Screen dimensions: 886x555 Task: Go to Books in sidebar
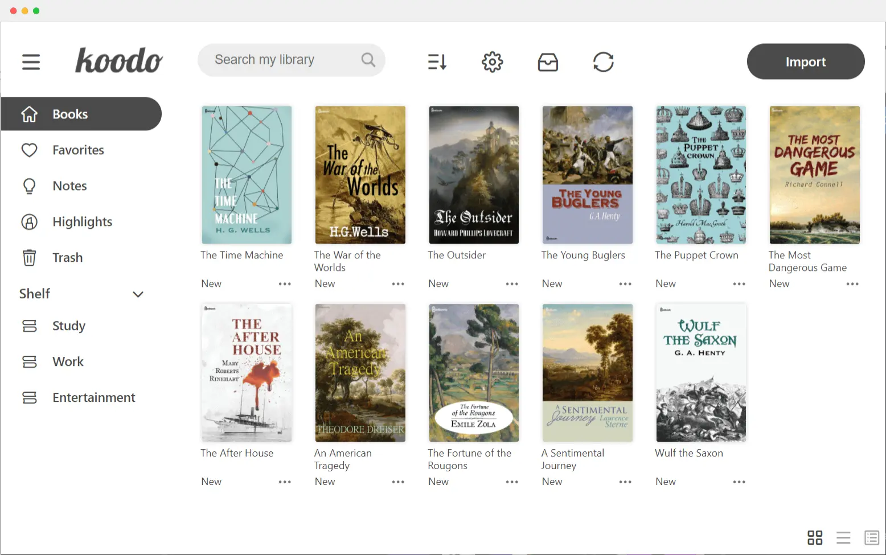[81, 114]
